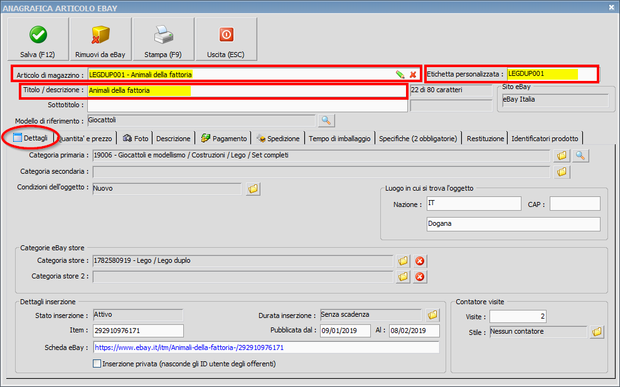Viewport: 620px width, 387px height.
Task: Click the Durata inserzione Senza scadenza field
Action: (371, 315)
